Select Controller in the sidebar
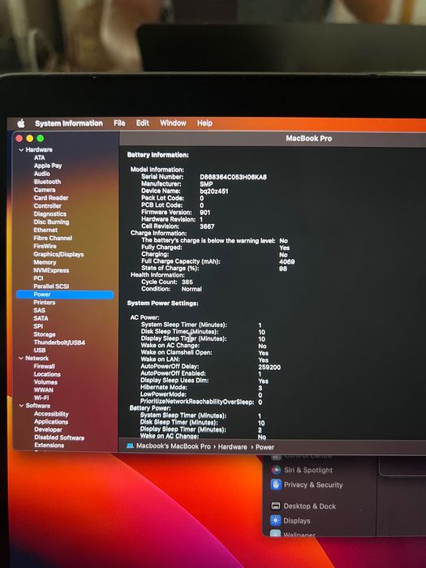The image size is (426, 568). [x=47, y=206]
